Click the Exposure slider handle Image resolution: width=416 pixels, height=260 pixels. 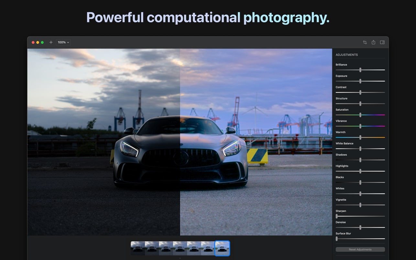pos(360,81)
